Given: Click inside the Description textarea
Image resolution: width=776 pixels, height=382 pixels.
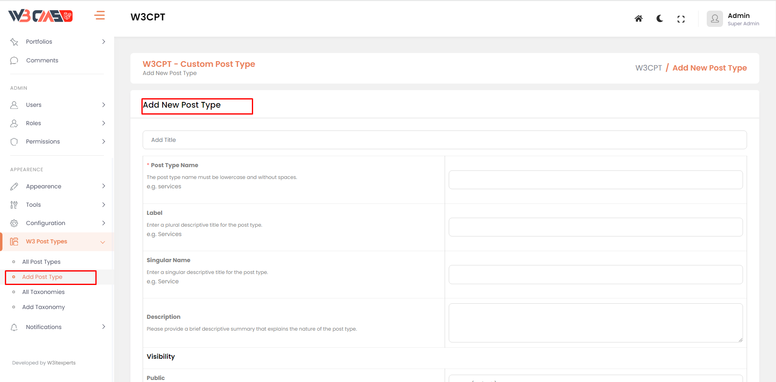Looking at the screenshot, I should pos(595,322).
